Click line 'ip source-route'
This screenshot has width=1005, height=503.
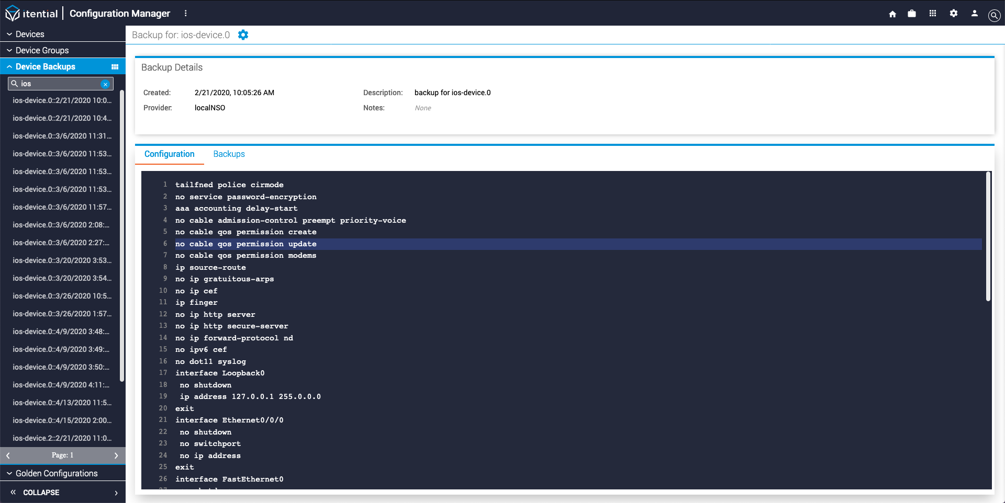tap(210, 268)
